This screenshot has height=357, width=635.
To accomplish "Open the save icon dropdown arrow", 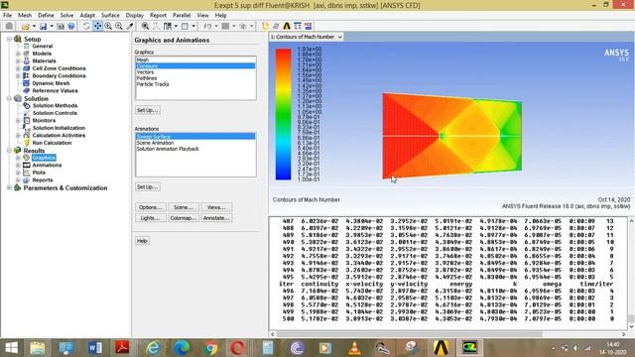I will click(52, 27).
